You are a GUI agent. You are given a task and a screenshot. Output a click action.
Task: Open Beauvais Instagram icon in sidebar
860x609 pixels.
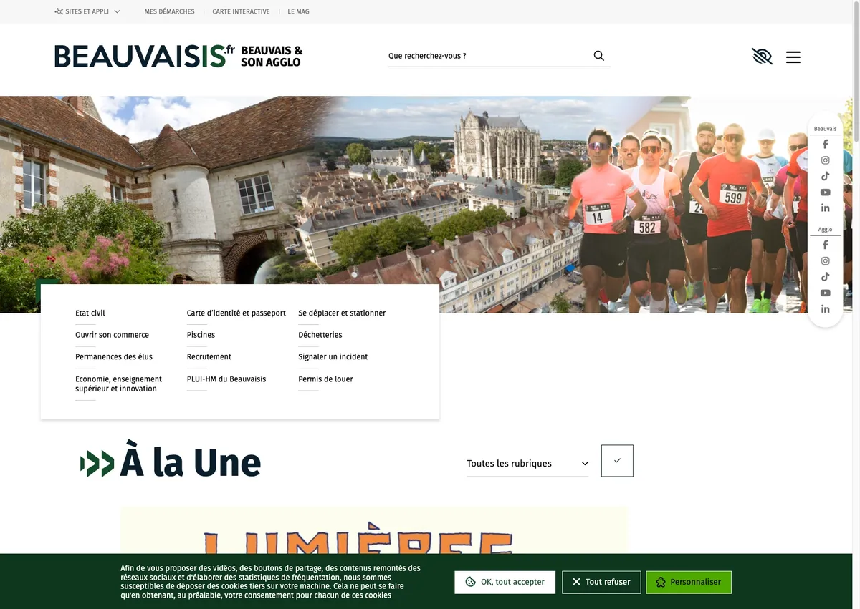tap(825, 160)
